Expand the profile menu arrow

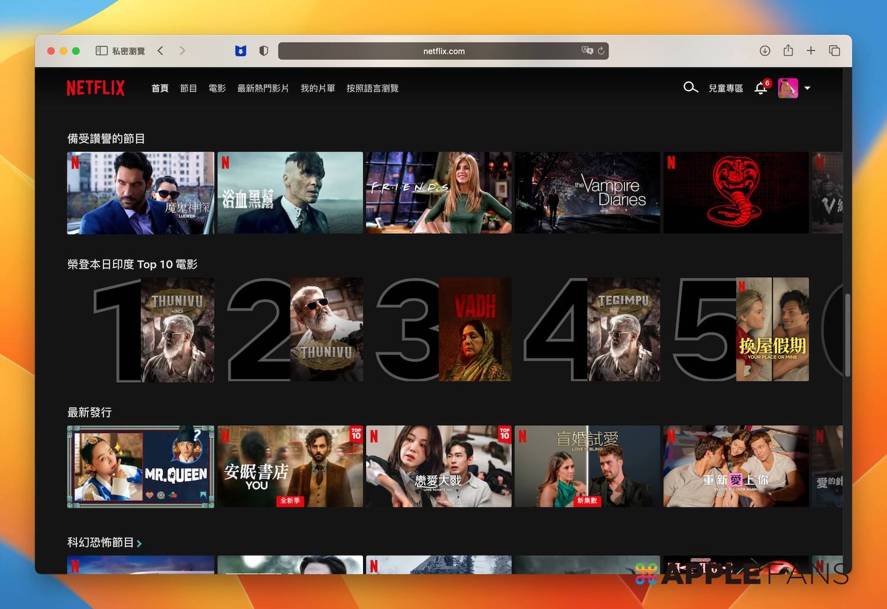807,88
